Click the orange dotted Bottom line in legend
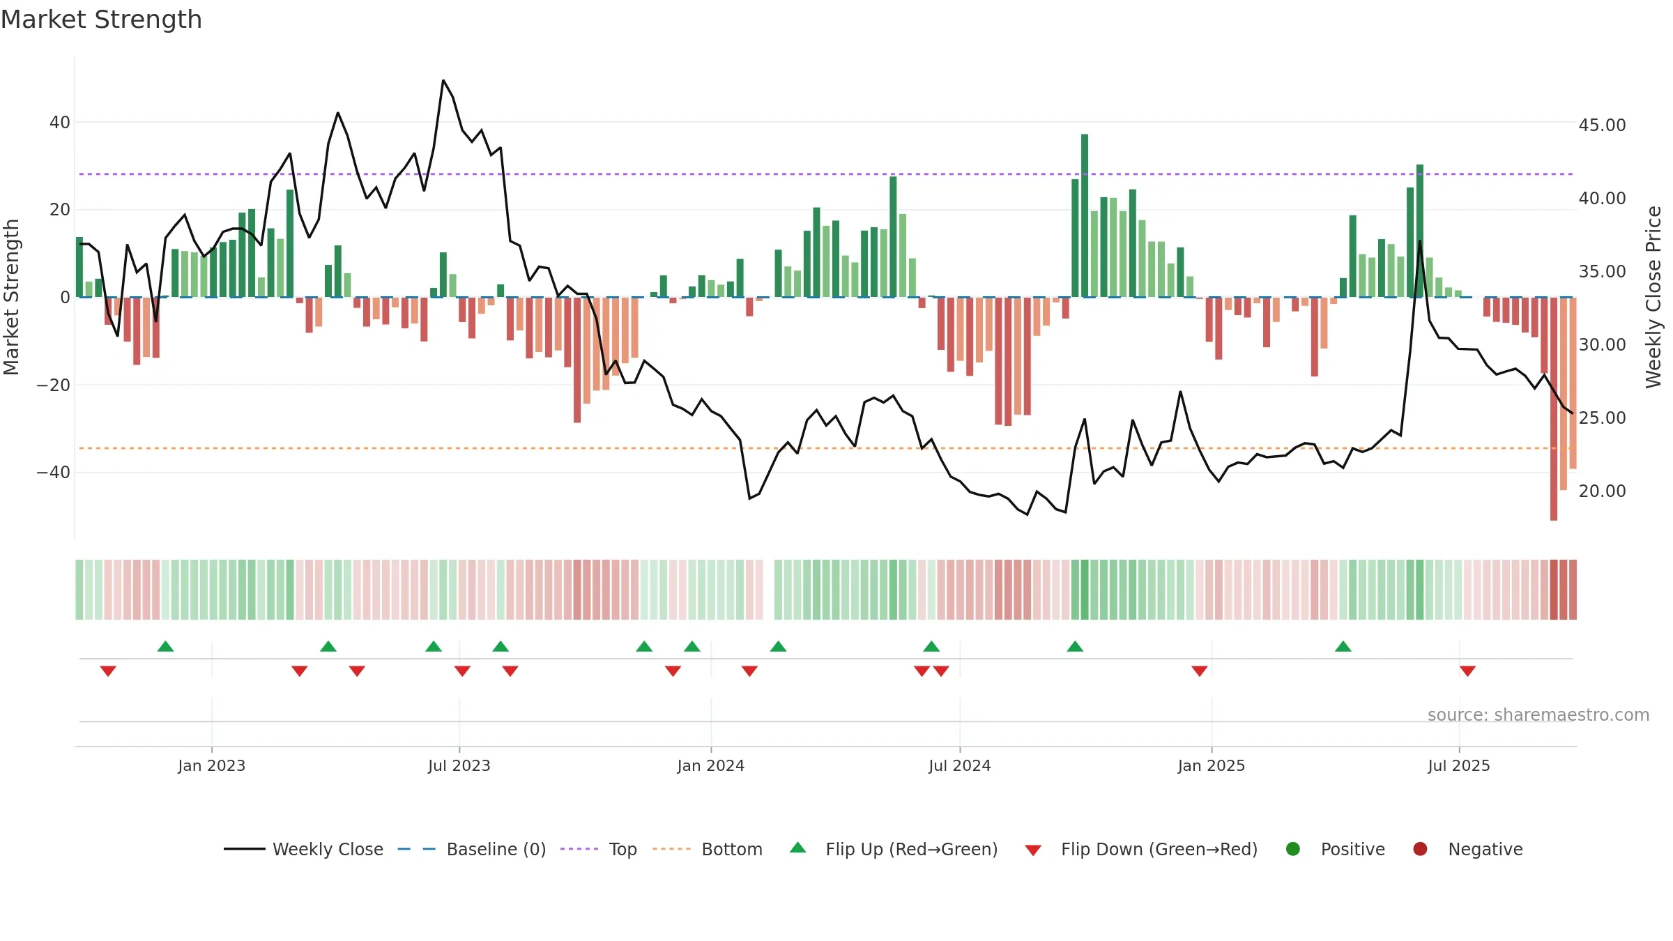 672,849
